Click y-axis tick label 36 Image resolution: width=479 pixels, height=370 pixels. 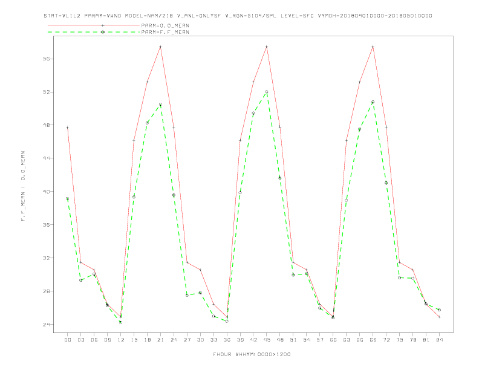click(46, 225)
